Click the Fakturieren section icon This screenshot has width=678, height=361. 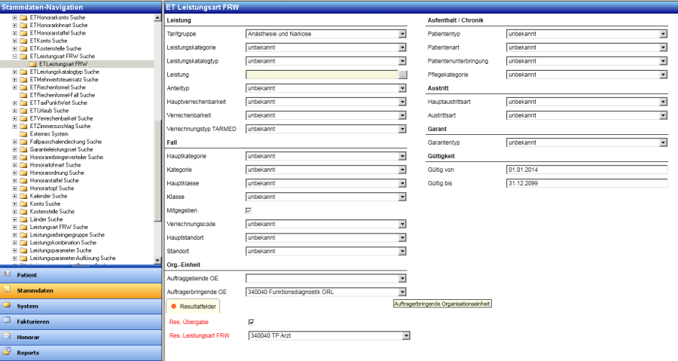pyautogui.click(x=7, y=321)
